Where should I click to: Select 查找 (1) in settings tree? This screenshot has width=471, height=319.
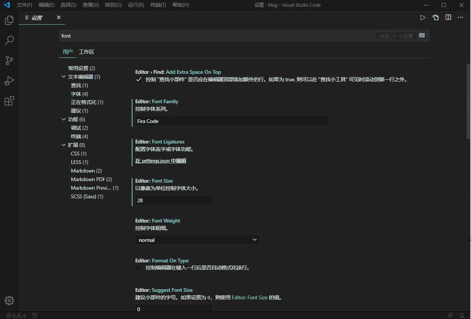point(79,85)
